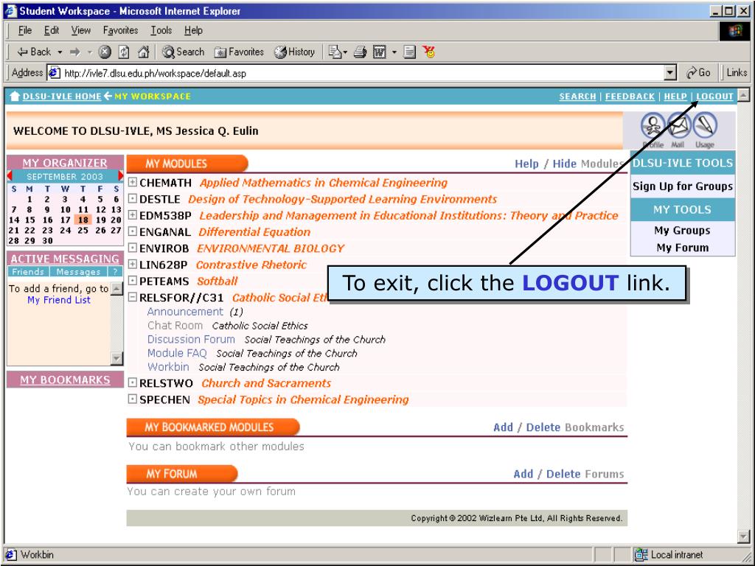Viewport: 755px width, 566px height.
Task: Click the SEARCH link in top bar
Action: coord(577,97)
